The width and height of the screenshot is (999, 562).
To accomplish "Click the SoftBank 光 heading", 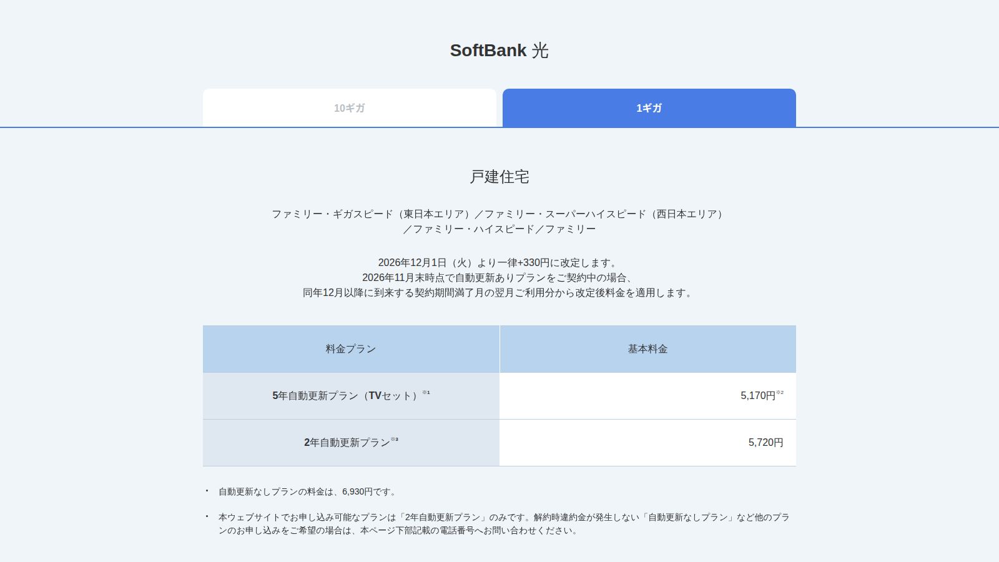I will coord(499,51).
